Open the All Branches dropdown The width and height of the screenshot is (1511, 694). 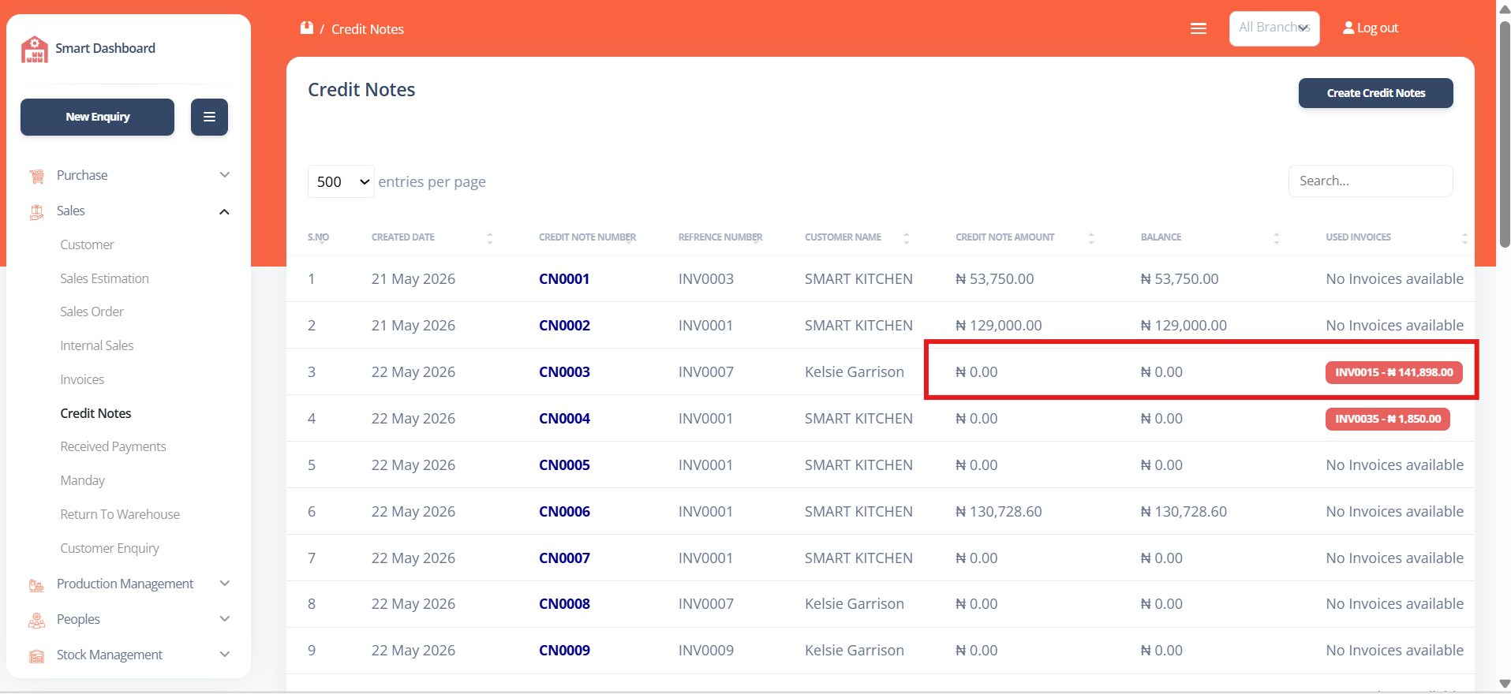[x=1274, y=28]
